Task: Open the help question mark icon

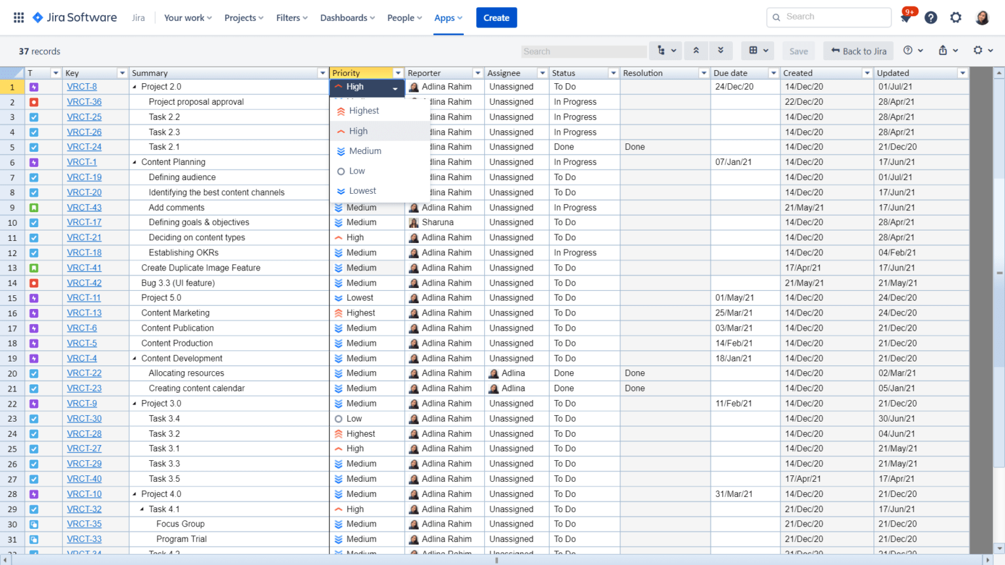Action: 930,18
